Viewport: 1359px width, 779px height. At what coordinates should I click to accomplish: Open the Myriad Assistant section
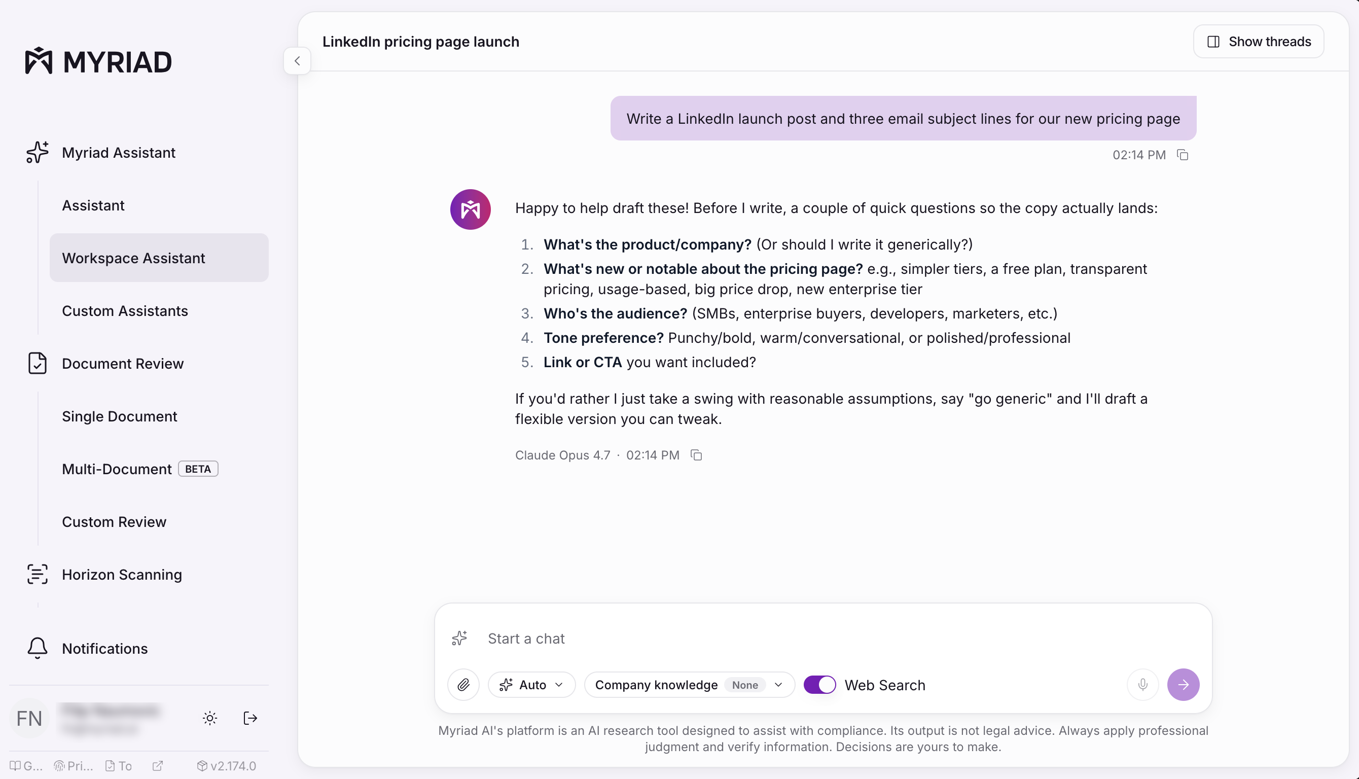point(119,153)
